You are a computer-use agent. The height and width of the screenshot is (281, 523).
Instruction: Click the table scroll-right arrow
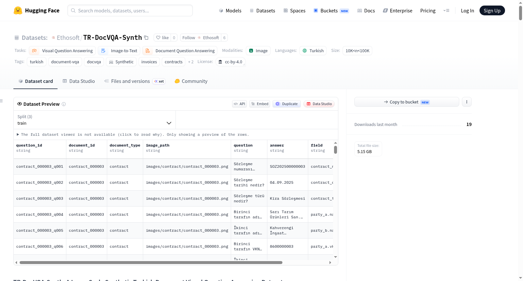click(330, 262)
